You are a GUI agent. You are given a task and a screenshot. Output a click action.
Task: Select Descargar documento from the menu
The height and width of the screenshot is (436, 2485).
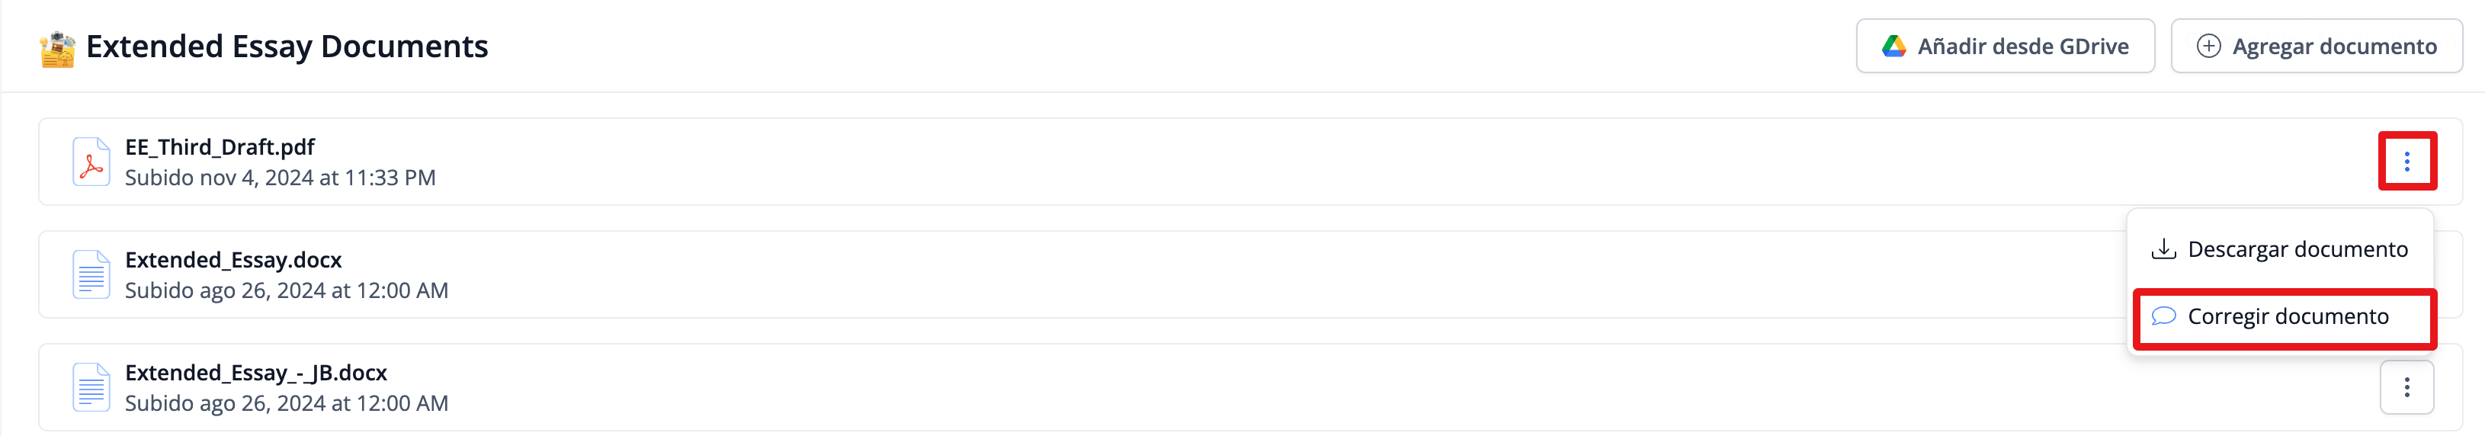click(2297, 250)
